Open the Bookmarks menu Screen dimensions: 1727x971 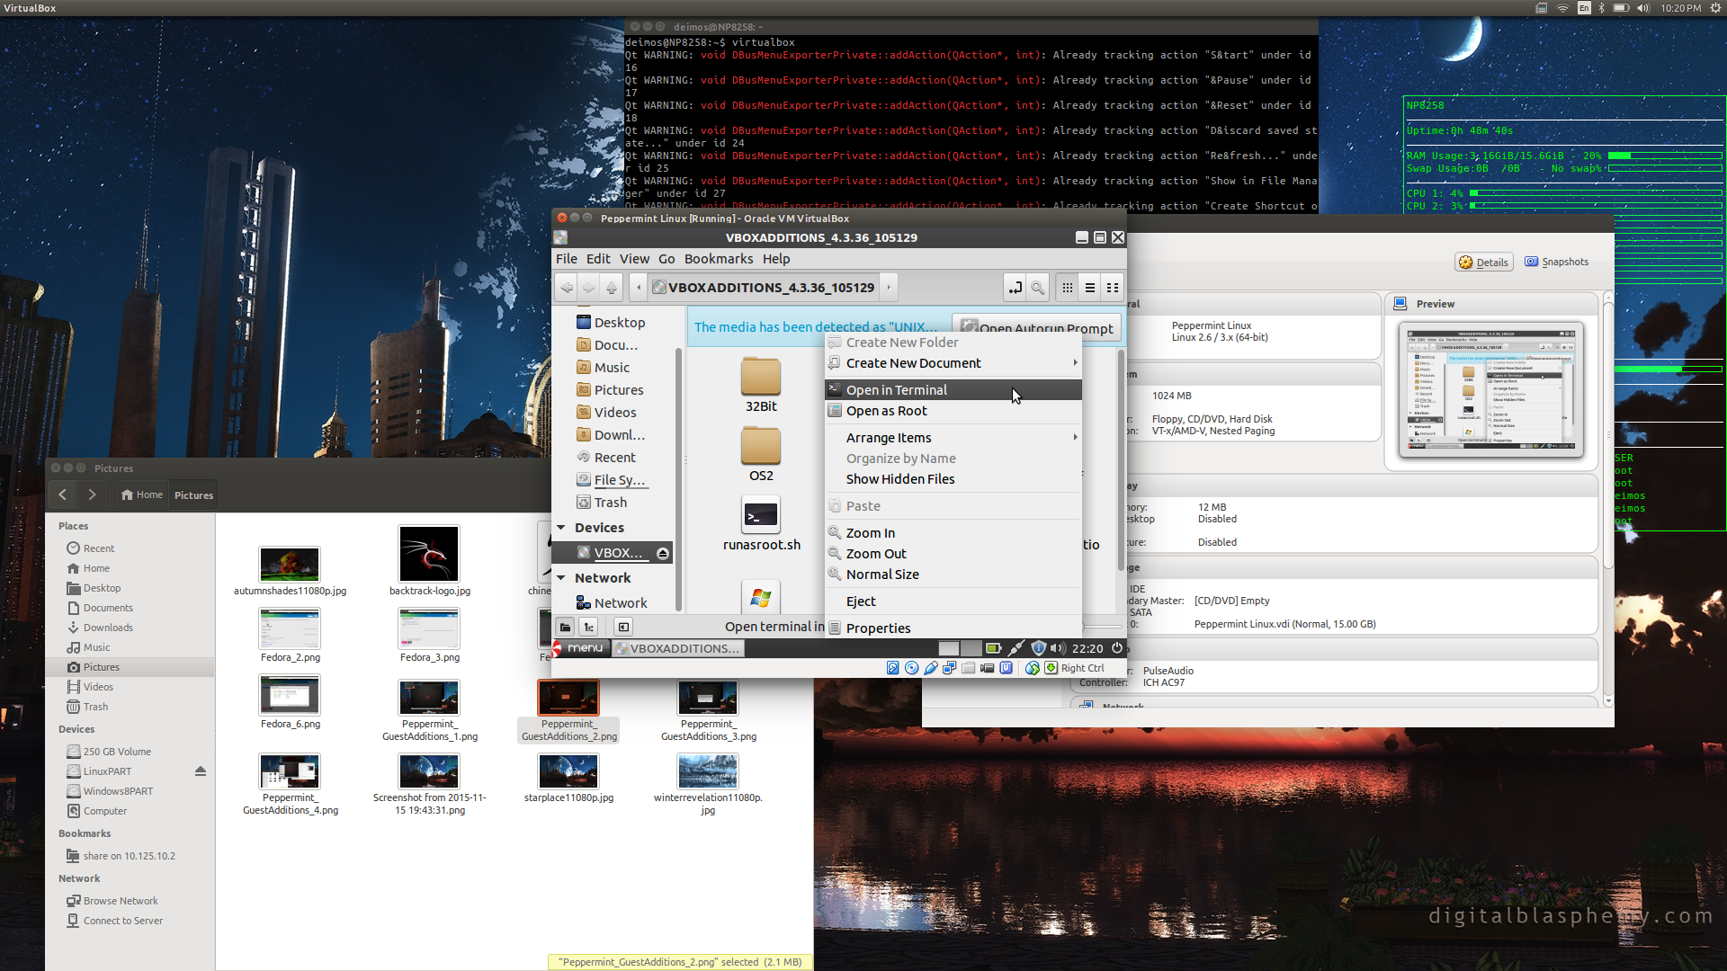pos(718,259)
